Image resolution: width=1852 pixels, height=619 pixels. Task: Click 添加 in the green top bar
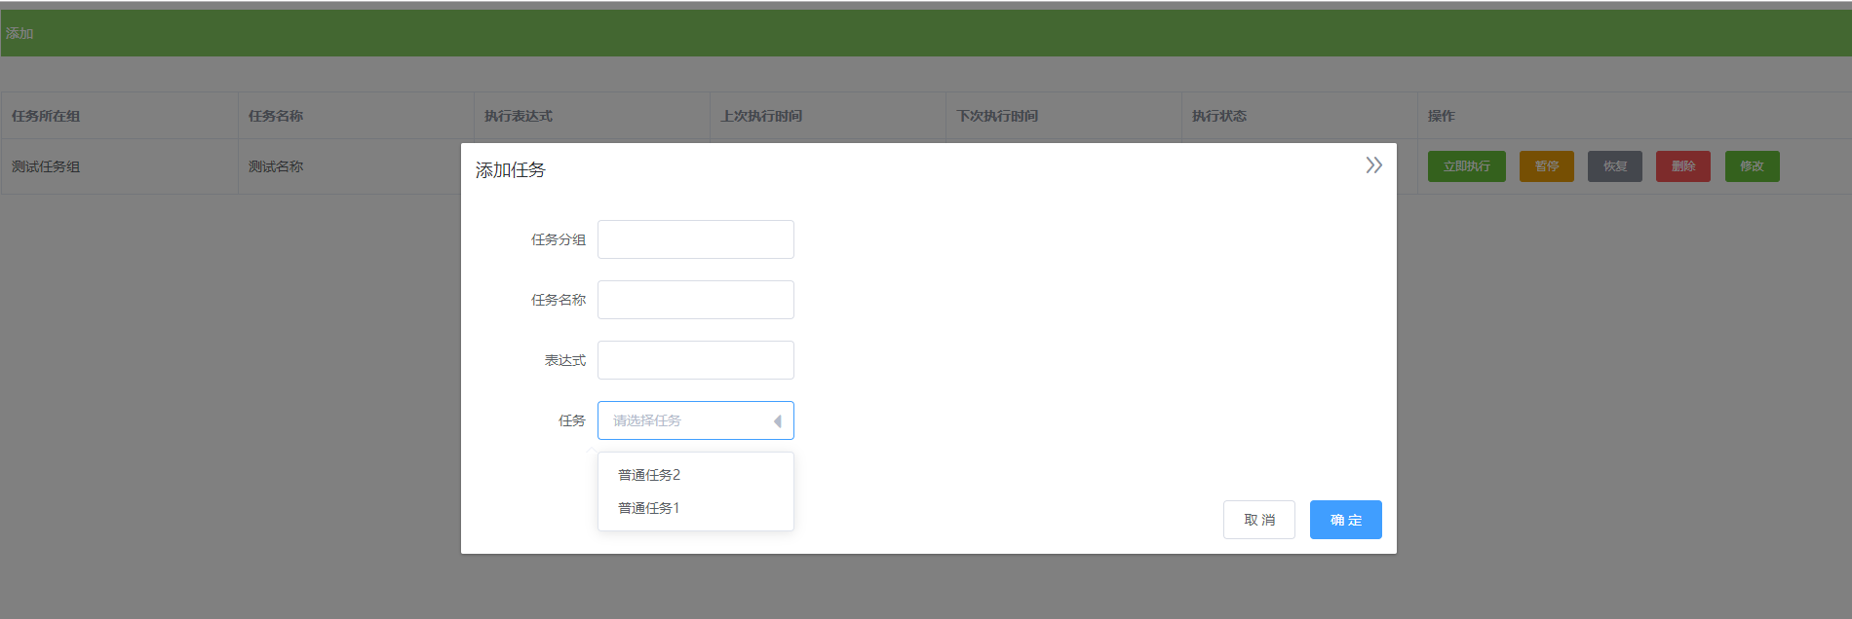coord(19,33)
